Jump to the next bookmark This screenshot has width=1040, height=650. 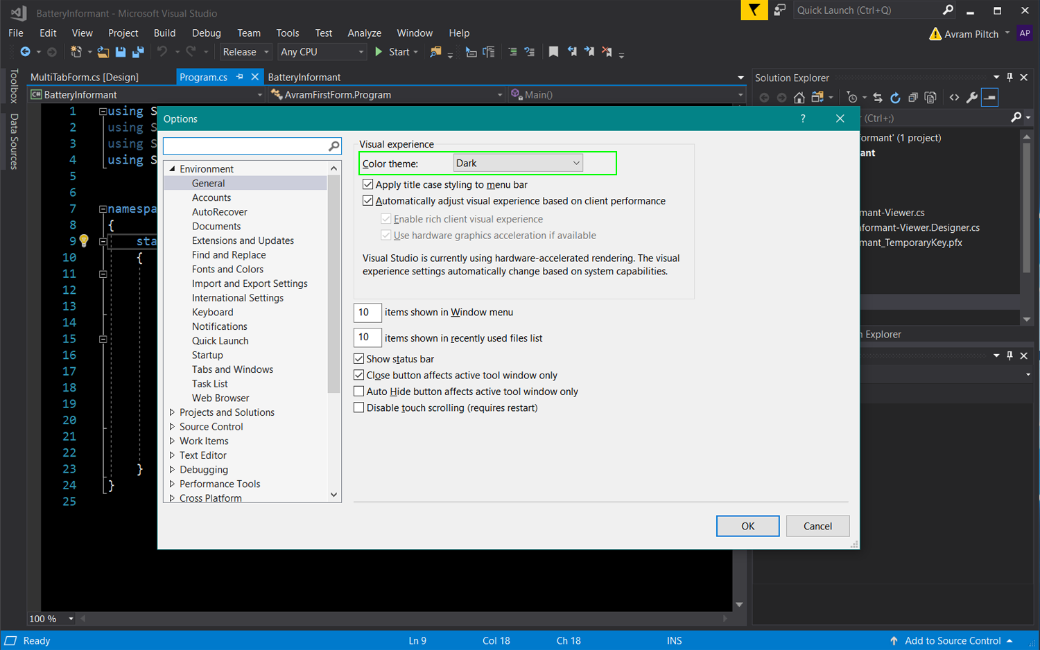tap(589, 52)
